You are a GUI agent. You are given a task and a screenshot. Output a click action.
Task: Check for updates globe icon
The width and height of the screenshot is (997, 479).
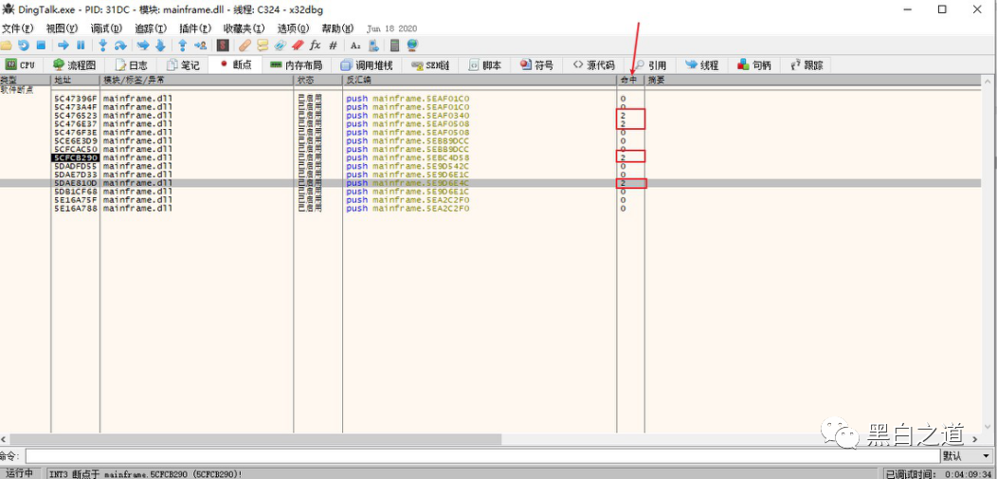click(x=412, y=46)
